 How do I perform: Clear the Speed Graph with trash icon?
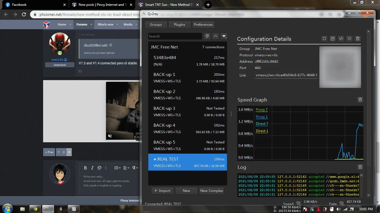click(360, 100)
